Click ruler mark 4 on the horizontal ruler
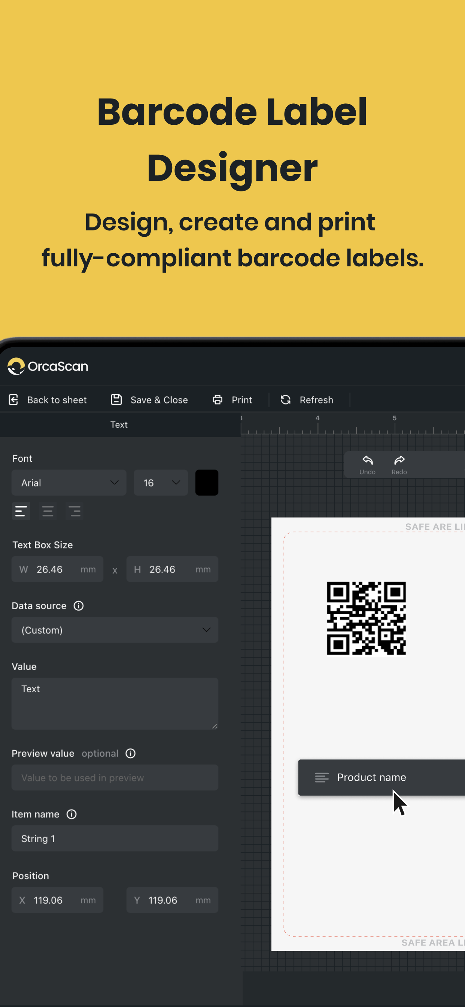 (318, 418)
